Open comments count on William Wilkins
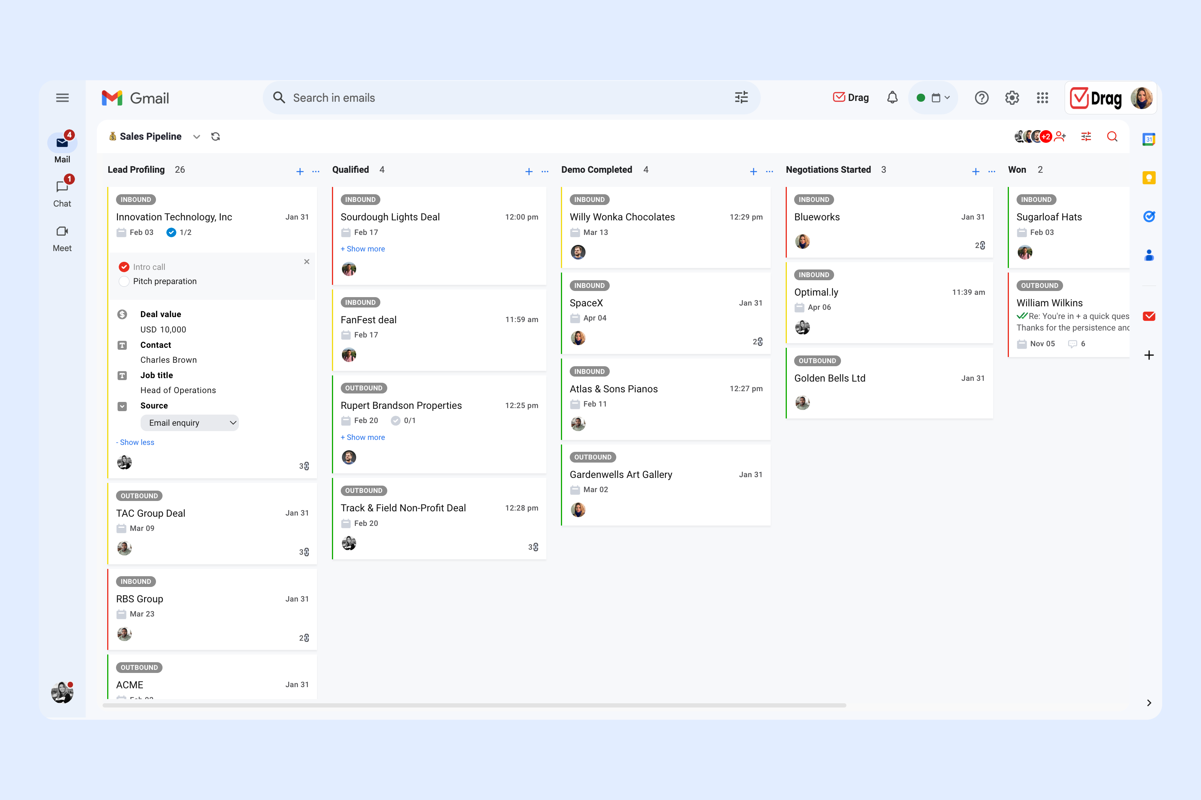Image resolution: width=1201 pixels, height=800 pixels. (1077, 344)
